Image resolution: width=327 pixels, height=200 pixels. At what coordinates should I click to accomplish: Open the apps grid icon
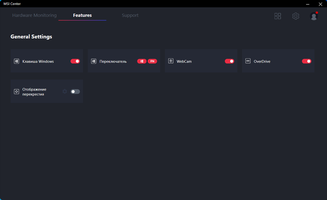[x=278, y=16]
